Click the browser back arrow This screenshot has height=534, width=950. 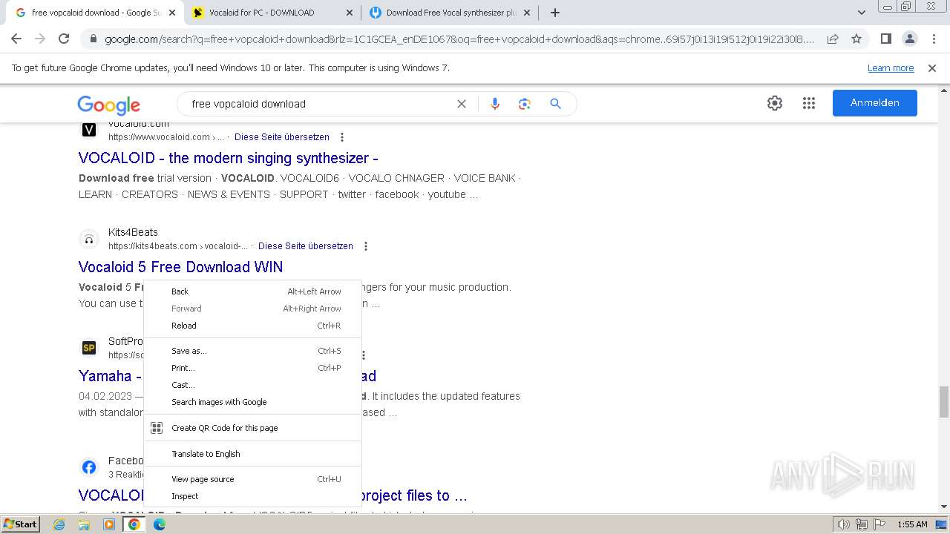click(x=16, y=39)
